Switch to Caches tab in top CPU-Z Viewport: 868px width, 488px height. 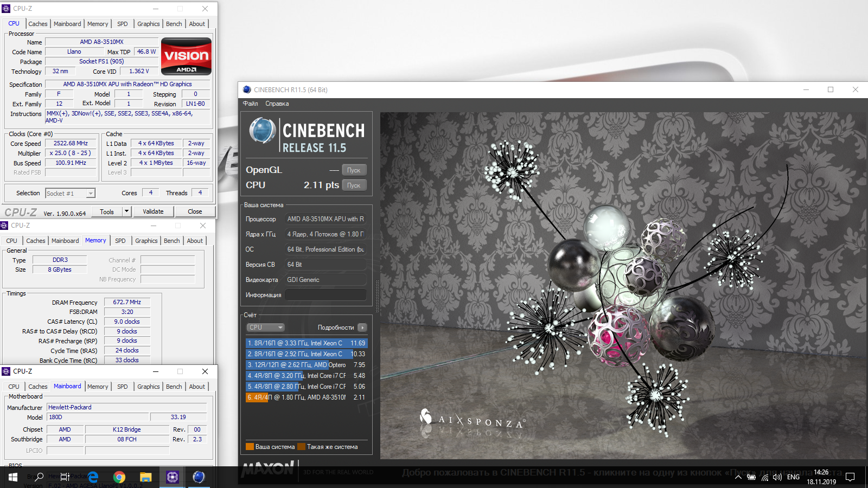pyautogui.click(x=38, y=24)
